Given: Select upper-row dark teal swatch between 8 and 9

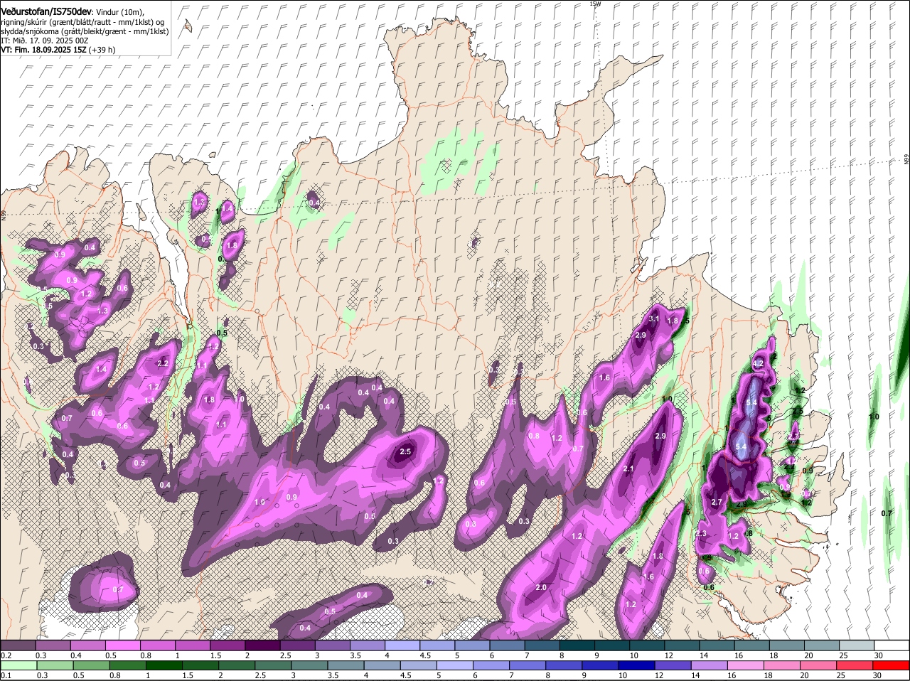Looking at the screenshot, I should click(x=576, y=645).
